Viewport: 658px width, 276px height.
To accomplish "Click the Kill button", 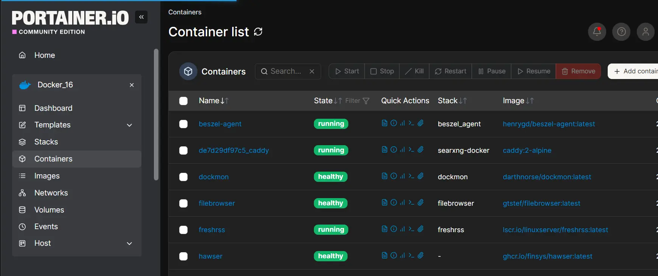I will point(414,71).
